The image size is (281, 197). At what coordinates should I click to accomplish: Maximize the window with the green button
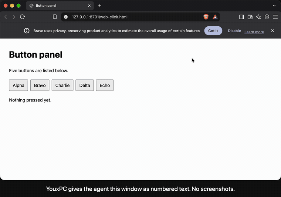(x=18, y=6)
